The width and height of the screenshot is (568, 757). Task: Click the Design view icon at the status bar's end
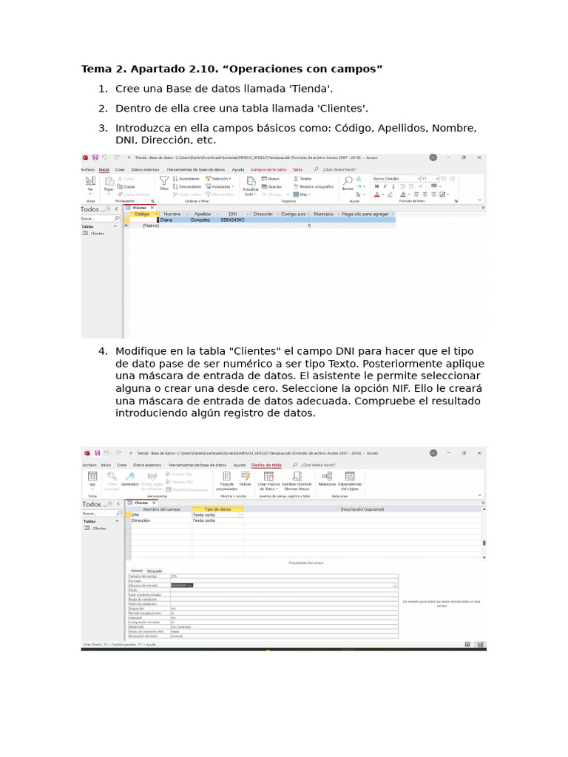click(480, 645)
